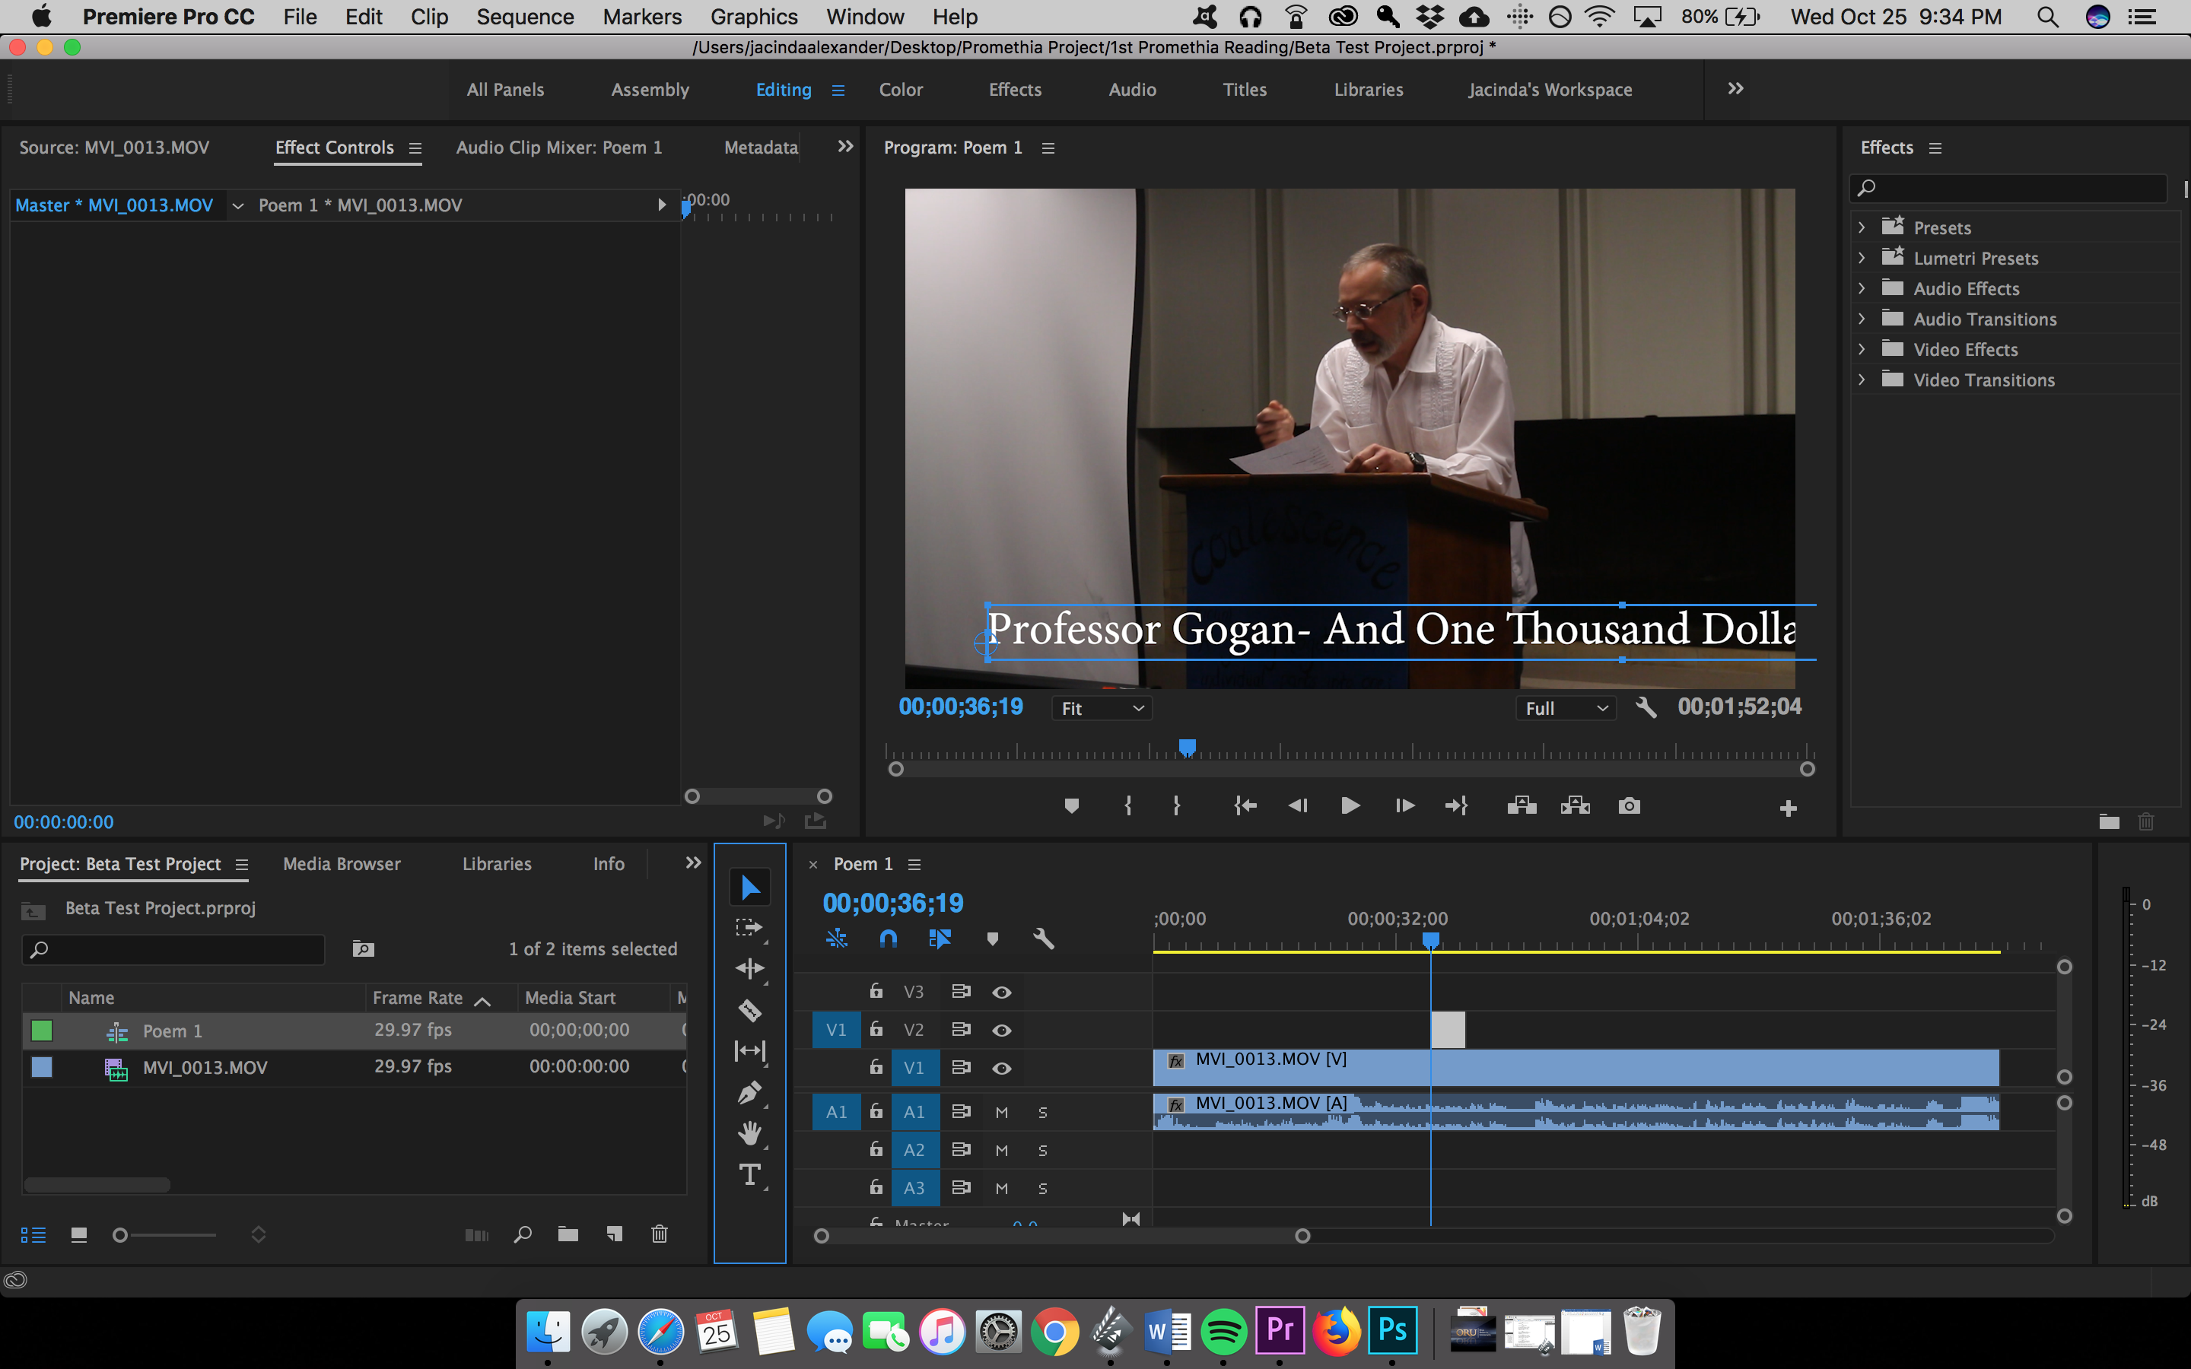Choose the Ripple Edit tool
Image resolution: width=2191 pixels, height=1369 pixels.
pyautogui.click(x=749, y=968)
